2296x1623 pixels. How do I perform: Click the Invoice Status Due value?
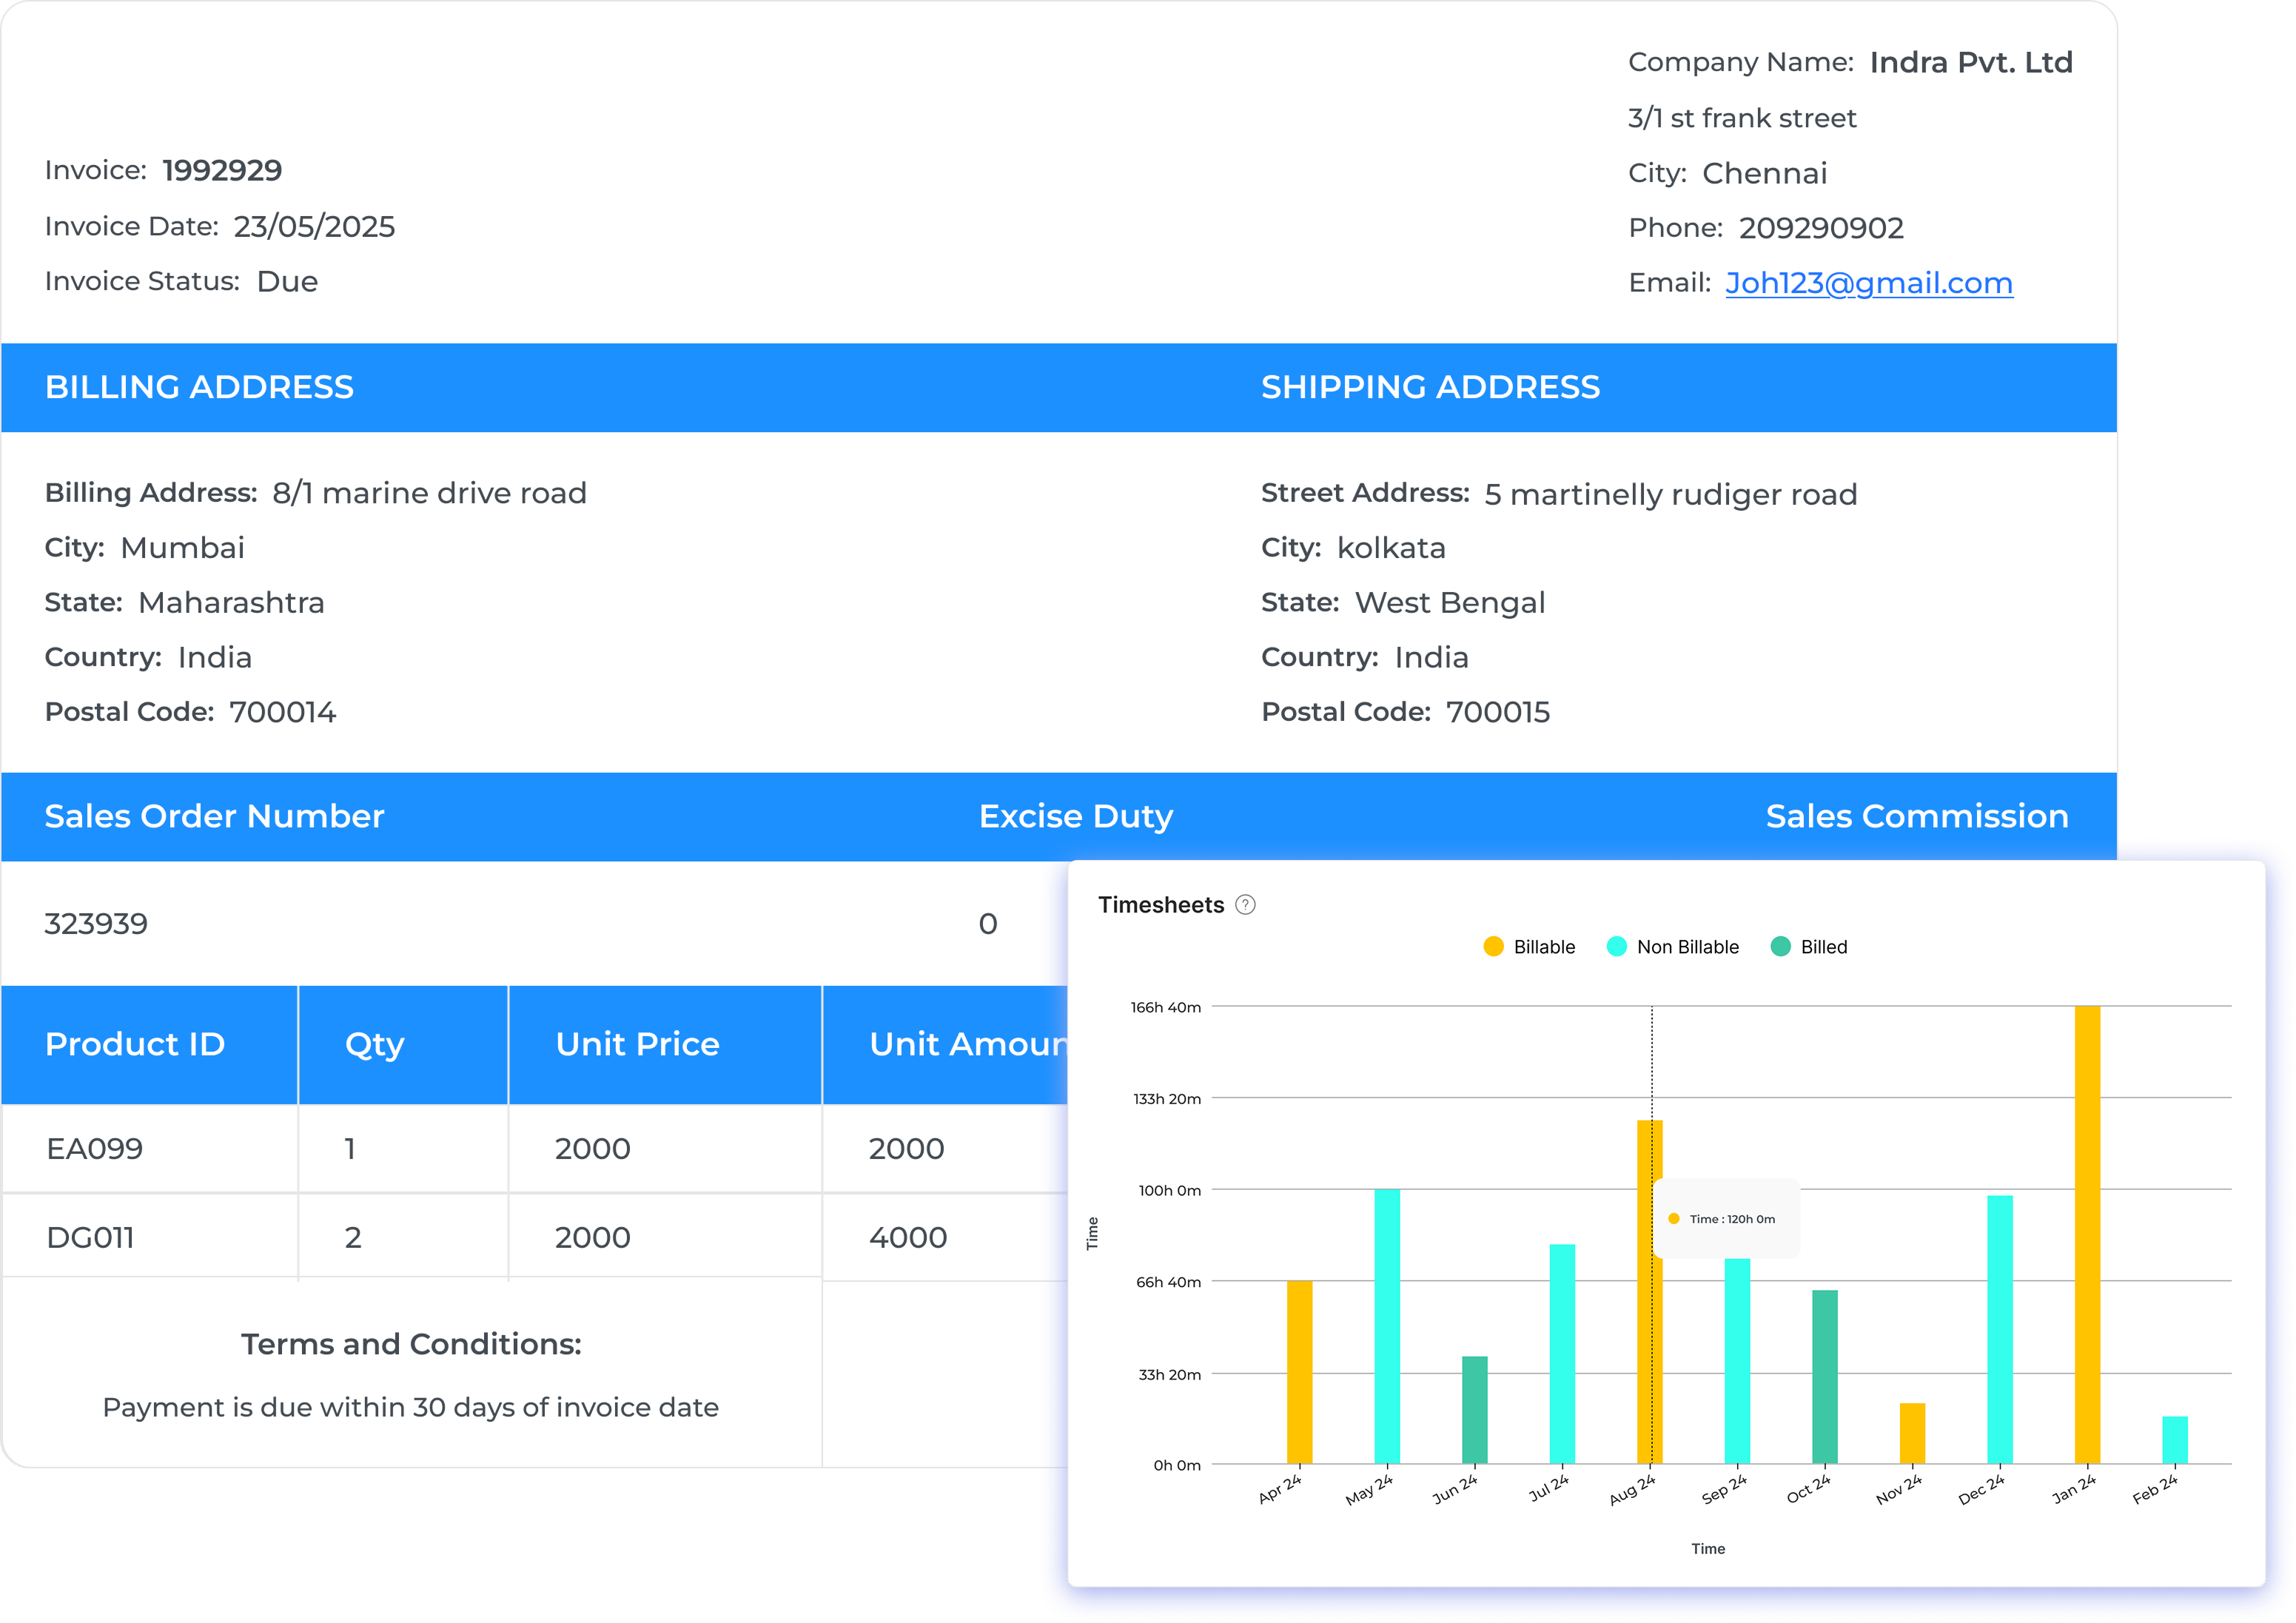[287, 281]
